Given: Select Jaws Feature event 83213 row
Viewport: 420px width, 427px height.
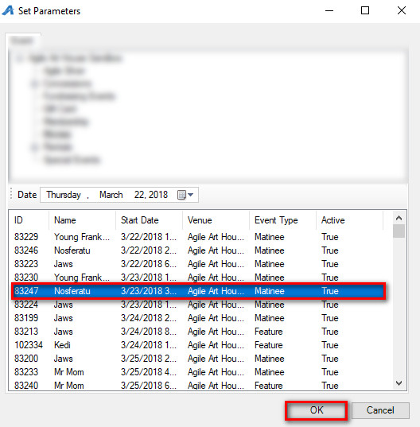Looking at the screenshot, I should [x=198, y=332].
